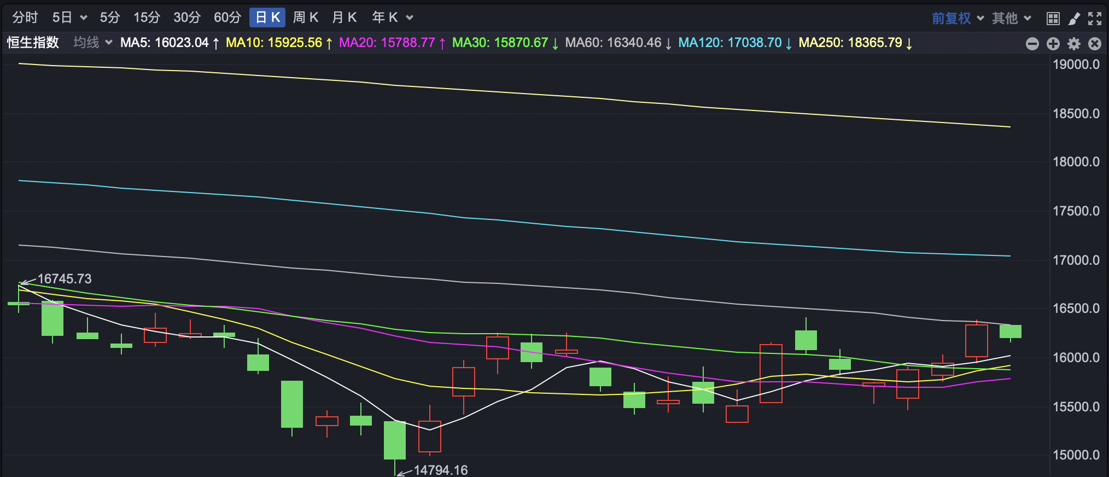The width and height of the screenshot is (1109, 477).
Task: Click the 恒生指数 index name label
Action: click(x=33, y=43)
